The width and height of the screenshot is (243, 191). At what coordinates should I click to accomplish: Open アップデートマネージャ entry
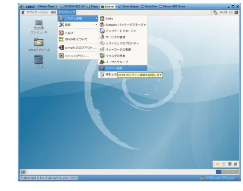tap(123, 31)
